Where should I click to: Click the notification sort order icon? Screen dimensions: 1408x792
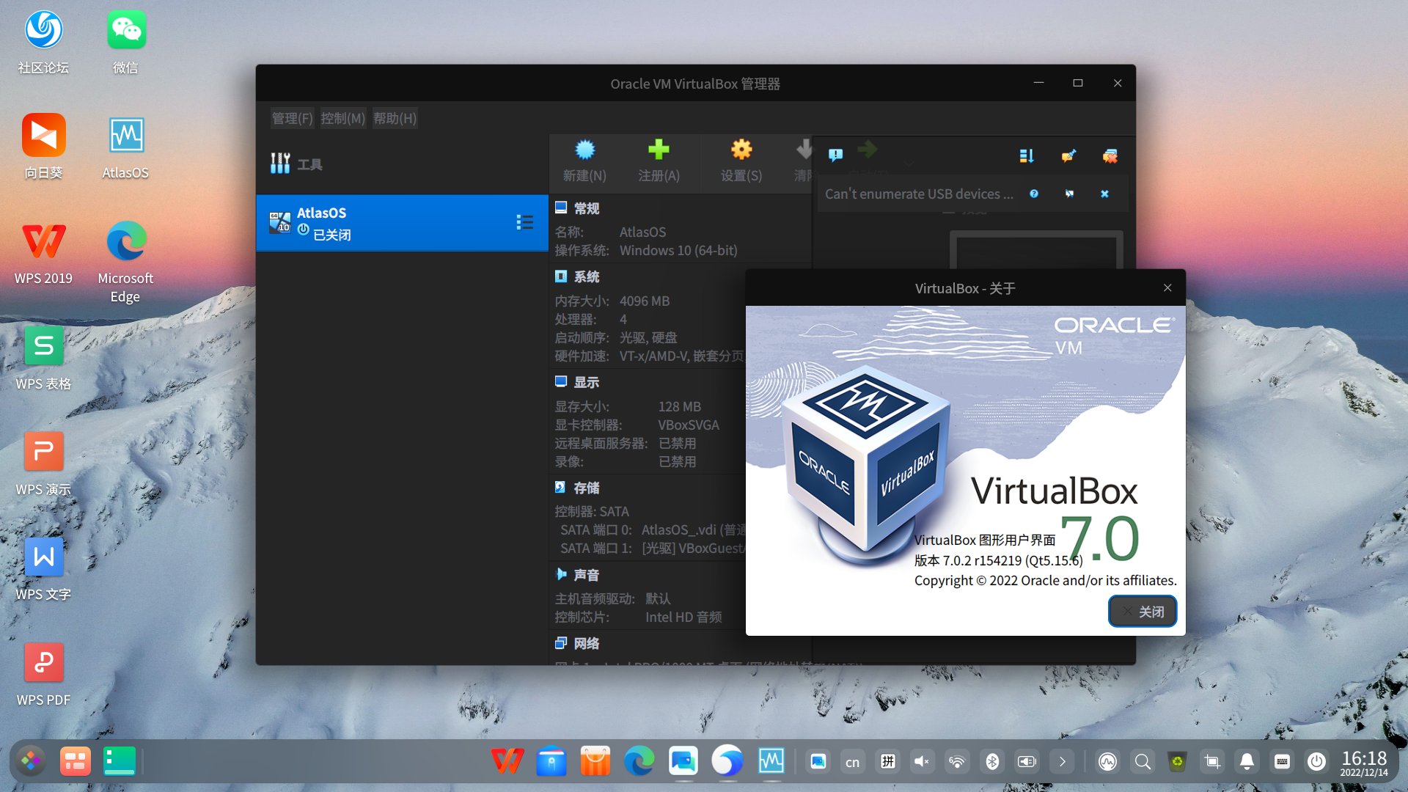[x=1027, y=155]
